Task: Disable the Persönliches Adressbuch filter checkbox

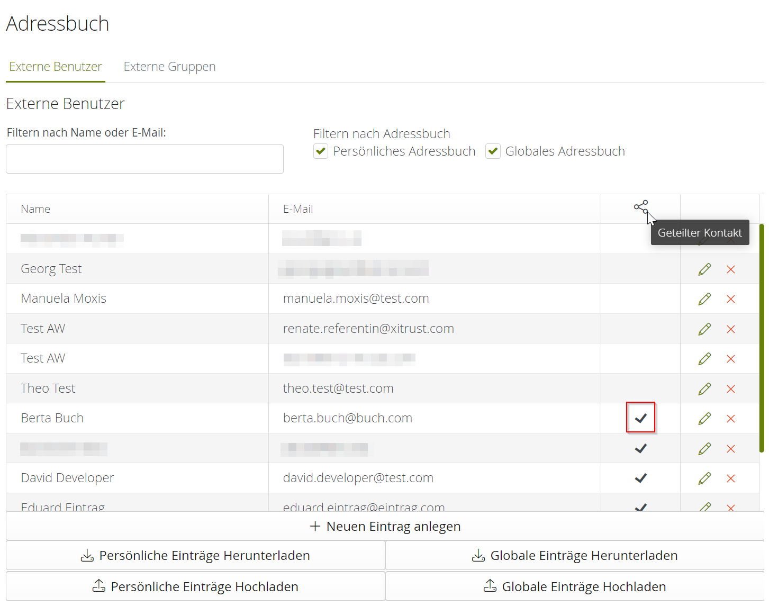Action: (321, 151)
